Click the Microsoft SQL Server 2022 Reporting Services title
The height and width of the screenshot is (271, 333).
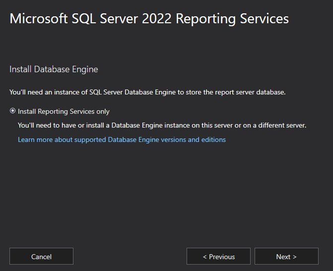[149, 19]
